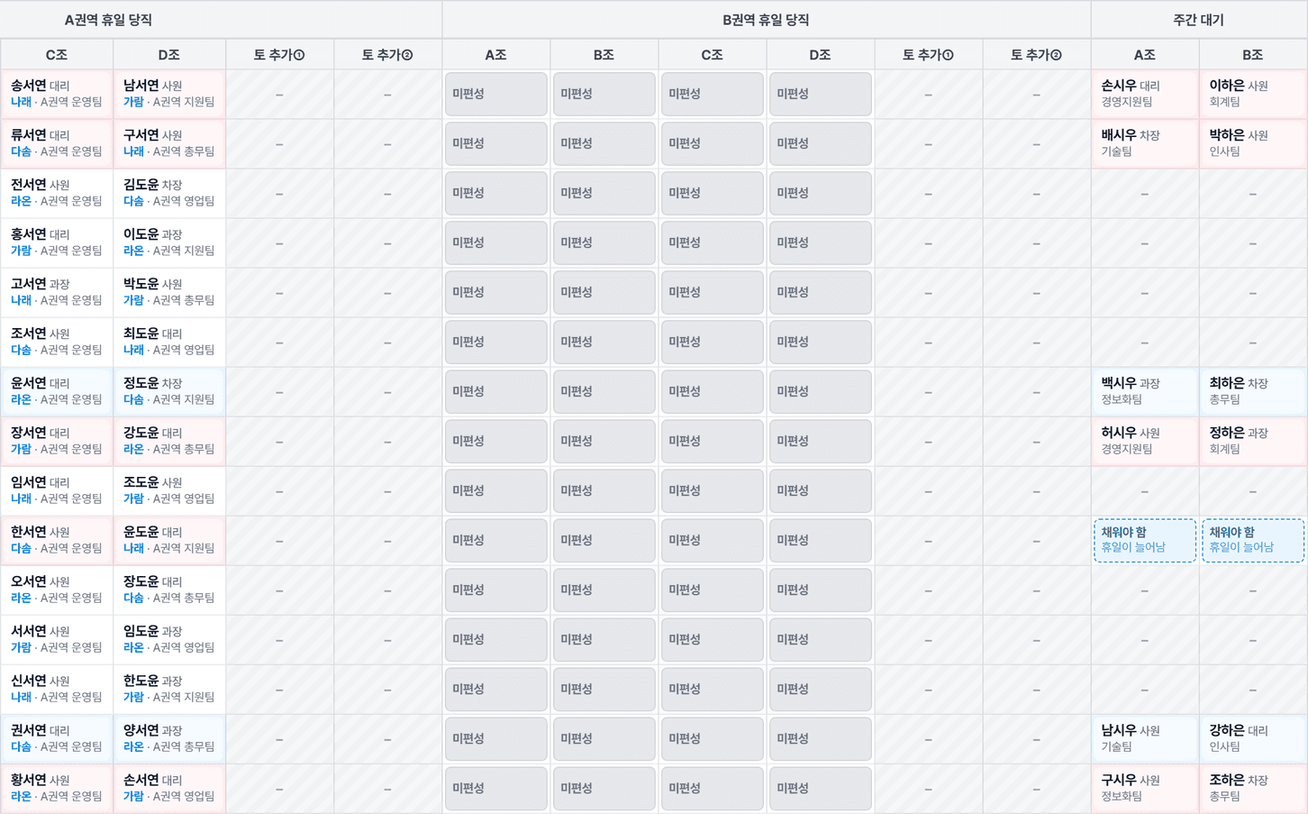1308x814 pixels.
Task: Click the "최하은 차장" standby cell
Action: (x=1253, y=391)
